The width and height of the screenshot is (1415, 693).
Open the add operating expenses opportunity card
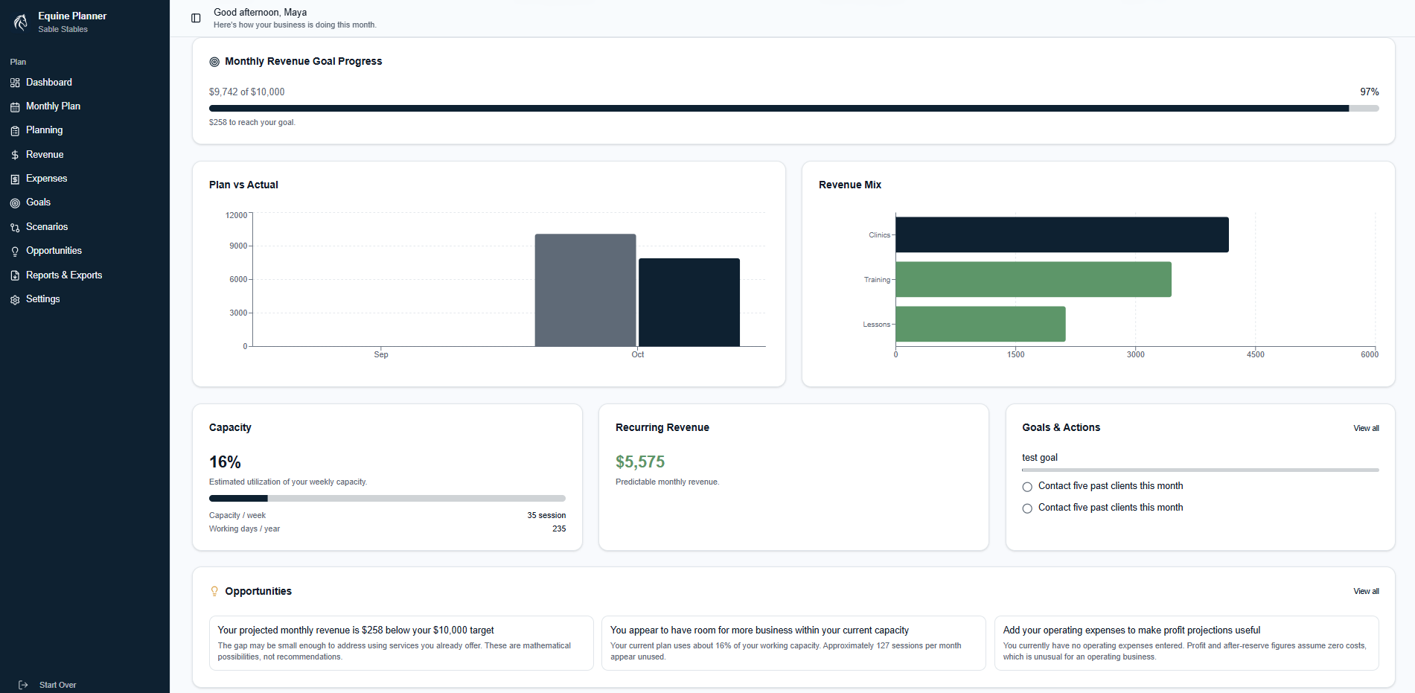(x=1186, y=643)
